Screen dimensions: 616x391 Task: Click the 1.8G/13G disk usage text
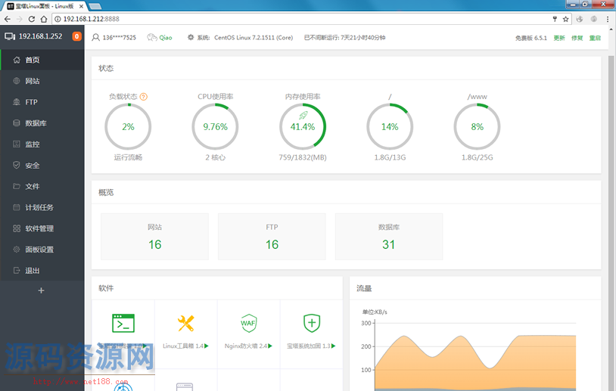[x=390, y=157]
